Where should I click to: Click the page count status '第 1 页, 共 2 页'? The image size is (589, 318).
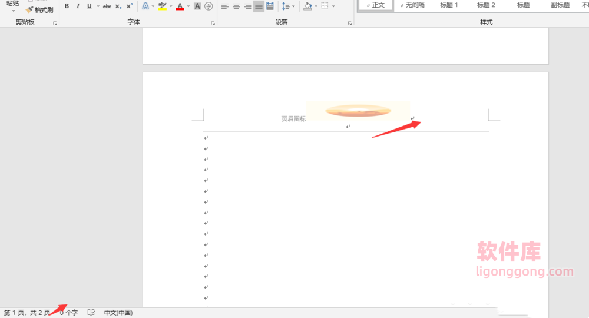pos(27,312)
